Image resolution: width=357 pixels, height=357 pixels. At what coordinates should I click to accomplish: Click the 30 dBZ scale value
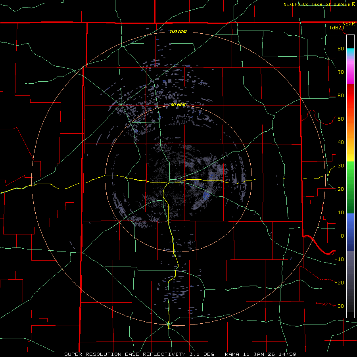341,166
